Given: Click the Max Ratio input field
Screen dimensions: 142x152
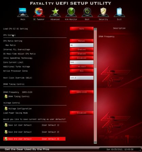Looking at the screenshot, I should [x=82, y=45].
